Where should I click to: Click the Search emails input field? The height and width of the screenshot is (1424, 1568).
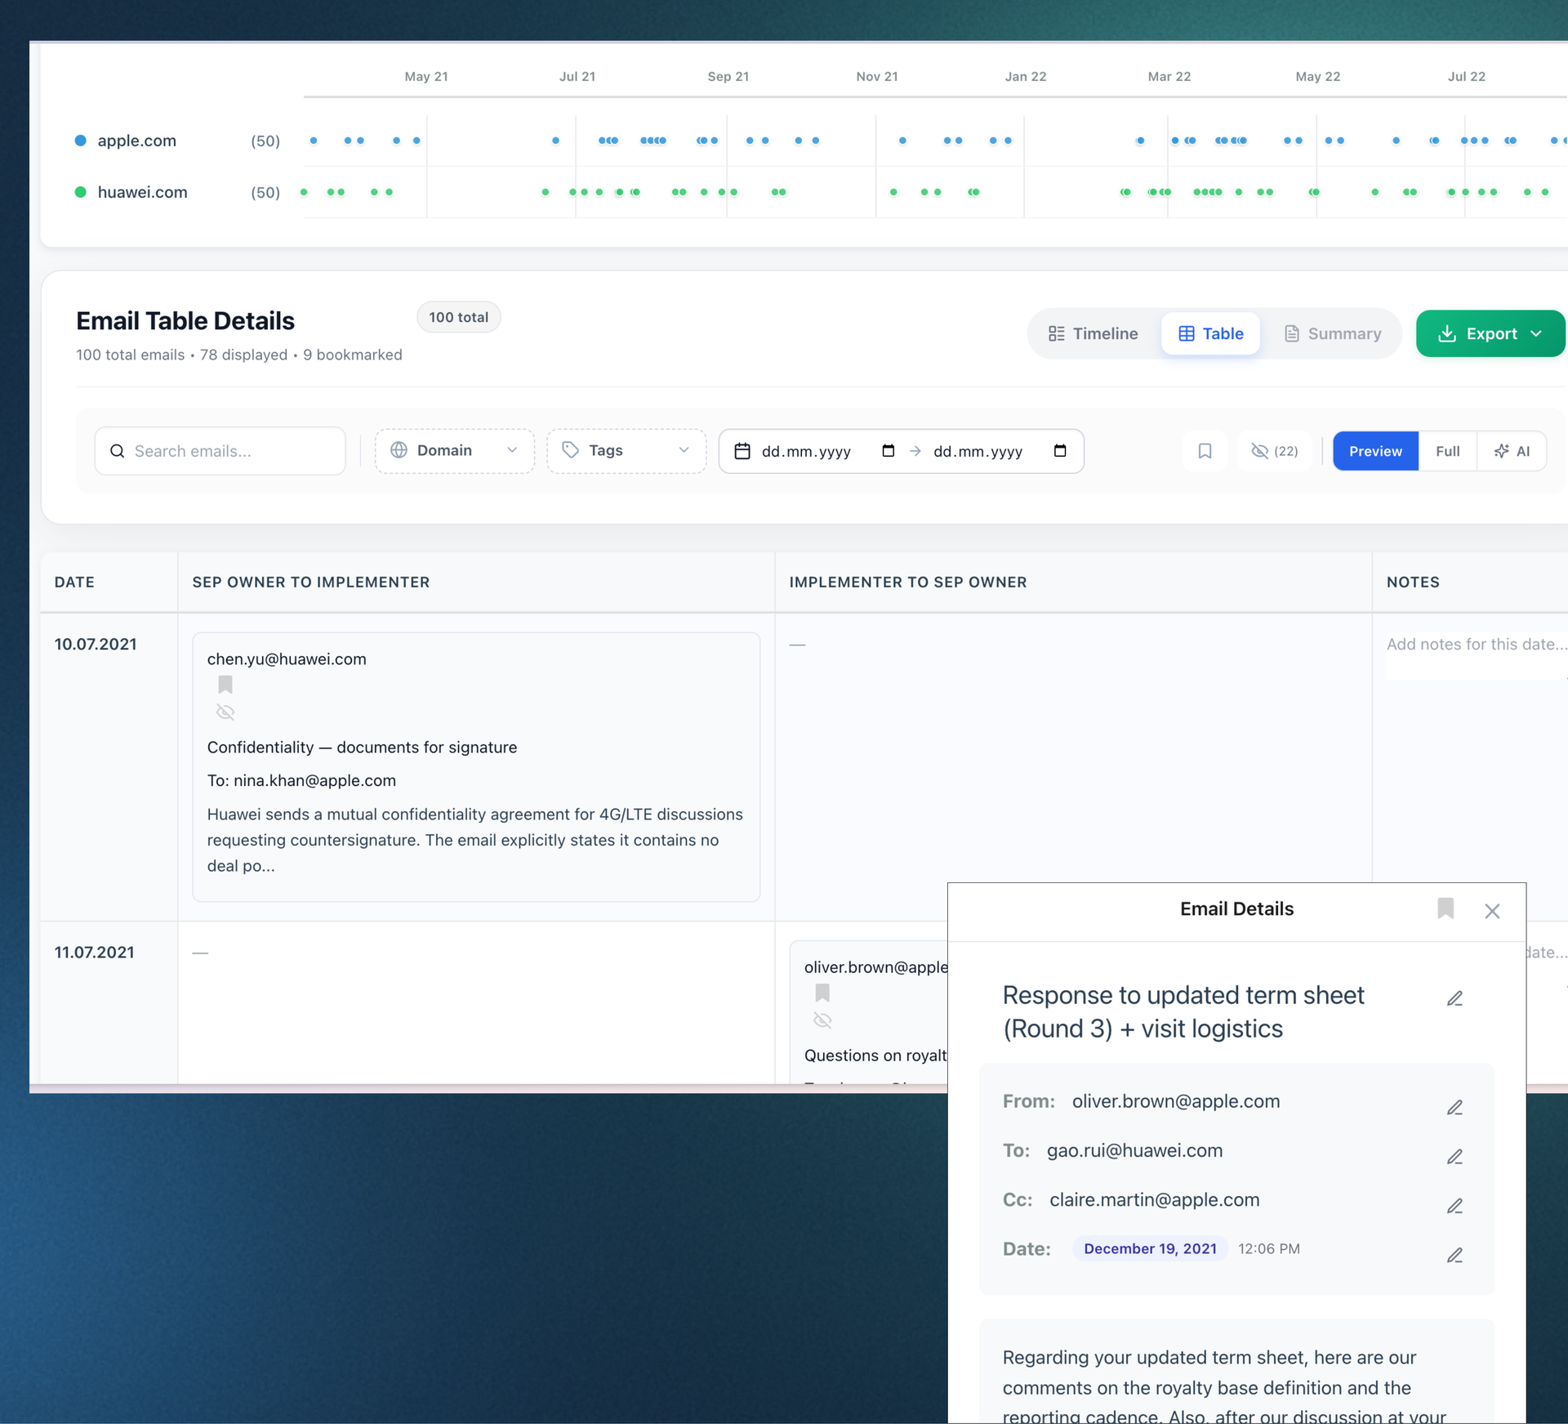pos(220,451)
